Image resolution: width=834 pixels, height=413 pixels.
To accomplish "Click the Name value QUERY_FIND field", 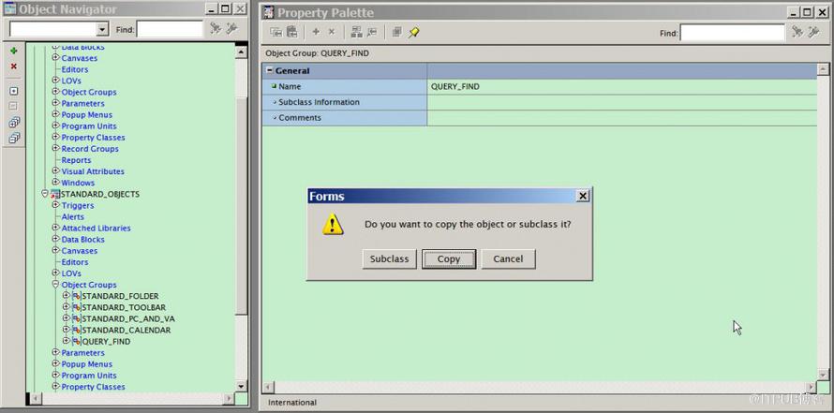I will (x=621, y=87).
